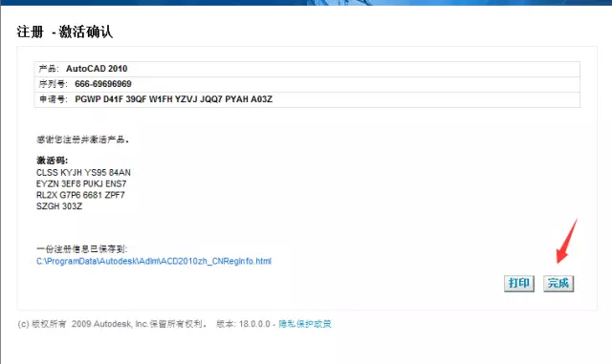The width and height of the screenshot is (612, 364).
Task: Select activation code line EYZN 3EF8 PUKJ ENS7
Action: pos(81,183)
